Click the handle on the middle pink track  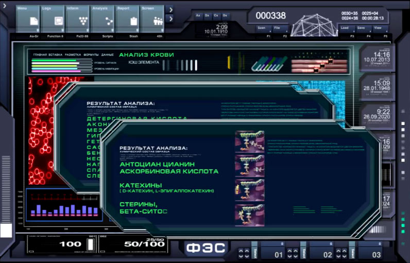323,65
